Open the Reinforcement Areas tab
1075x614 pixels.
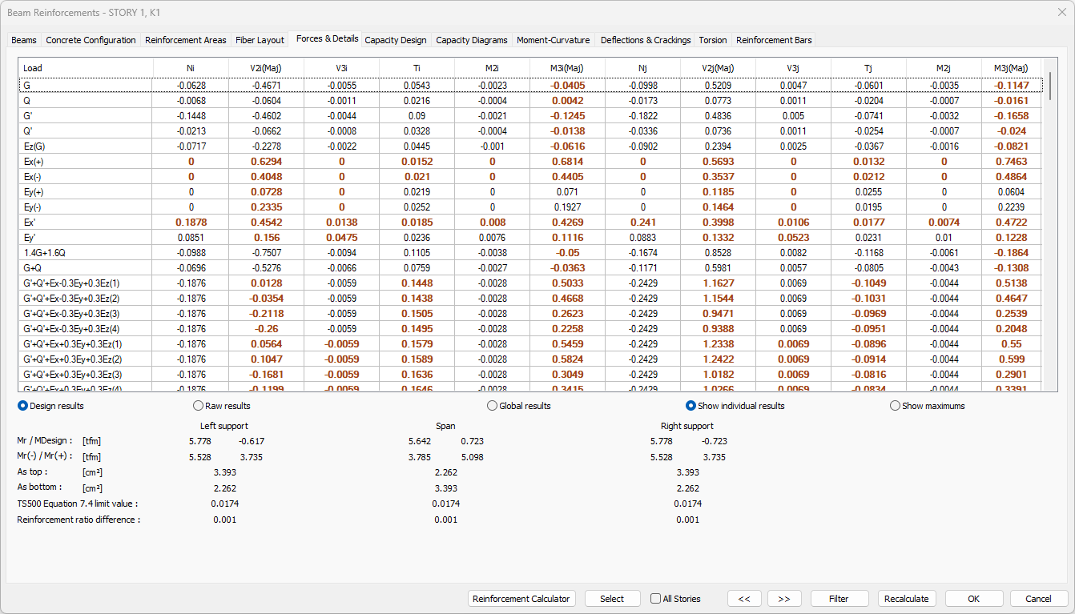185,40
